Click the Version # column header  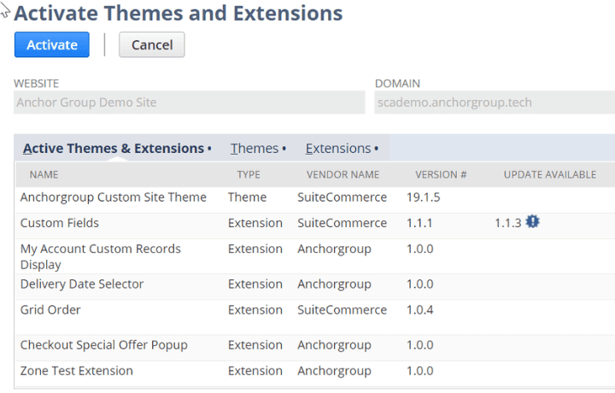[441, 175]
